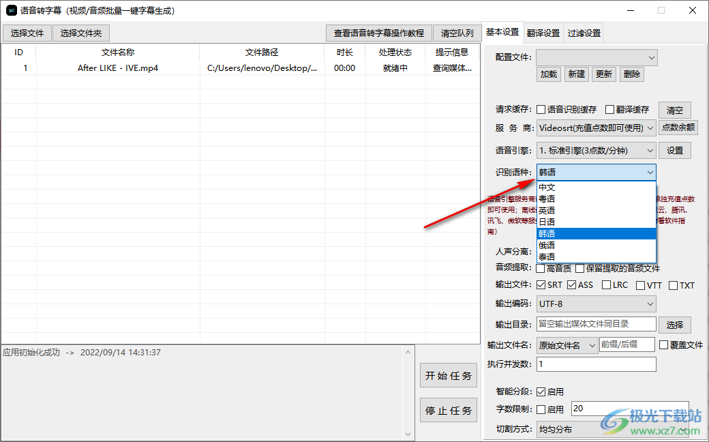Click 设置 button beside 语音引擎
This screenshot has width=709, height=442.
click(x=675, y=151)
